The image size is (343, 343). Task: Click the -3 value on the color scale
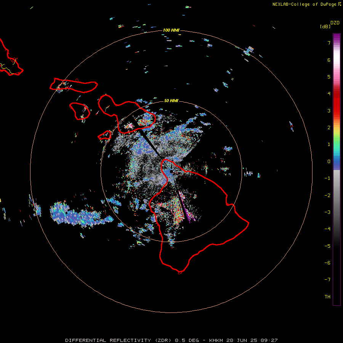[x=327, y=212]
